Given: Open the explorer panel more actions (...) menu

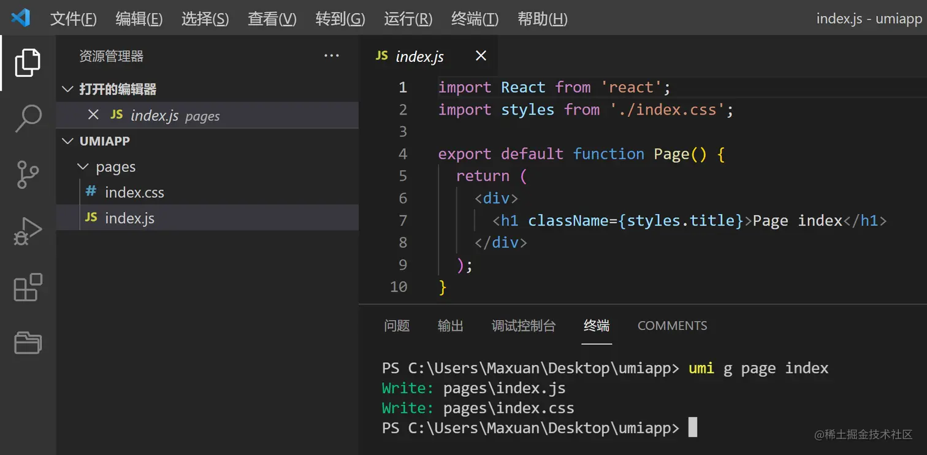Looking at the screenshot, I should (x=332, y=56).
